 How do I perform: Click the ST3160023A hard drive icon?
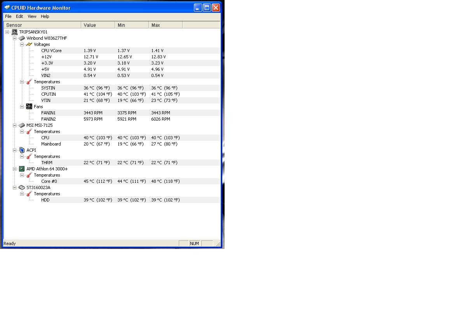tap(22, 187)
